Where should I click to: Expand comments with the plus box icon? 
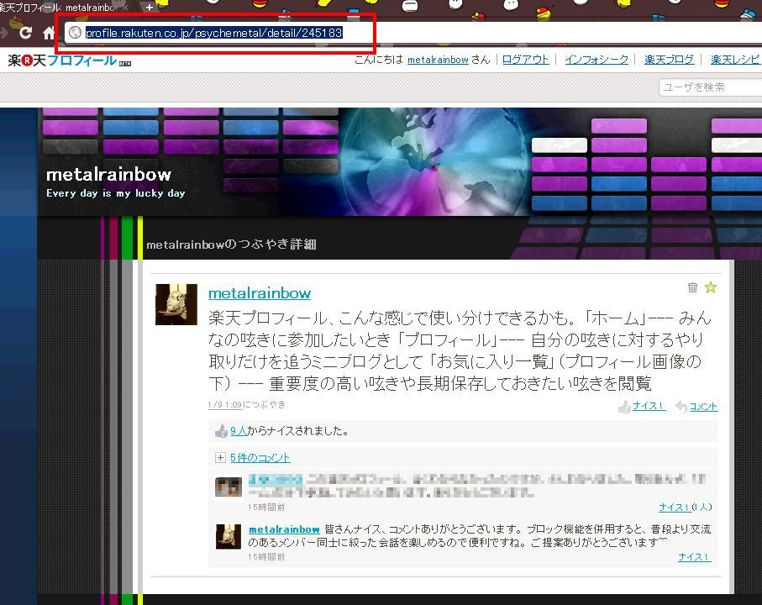pyautogui.click(x=220, y=457)
